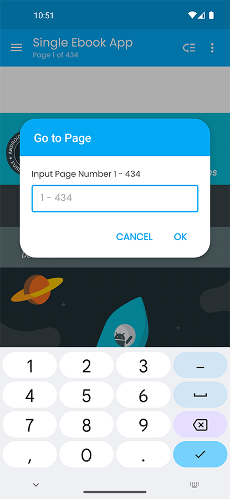
Task: Focus the 1 - 434 page number field
Action: pos(115,198)
